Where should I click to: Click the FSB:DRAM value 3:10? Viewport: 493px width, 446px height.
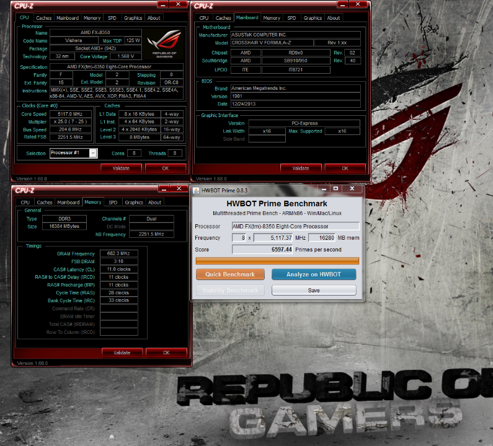pyautogui.click(x=119, y=261)
